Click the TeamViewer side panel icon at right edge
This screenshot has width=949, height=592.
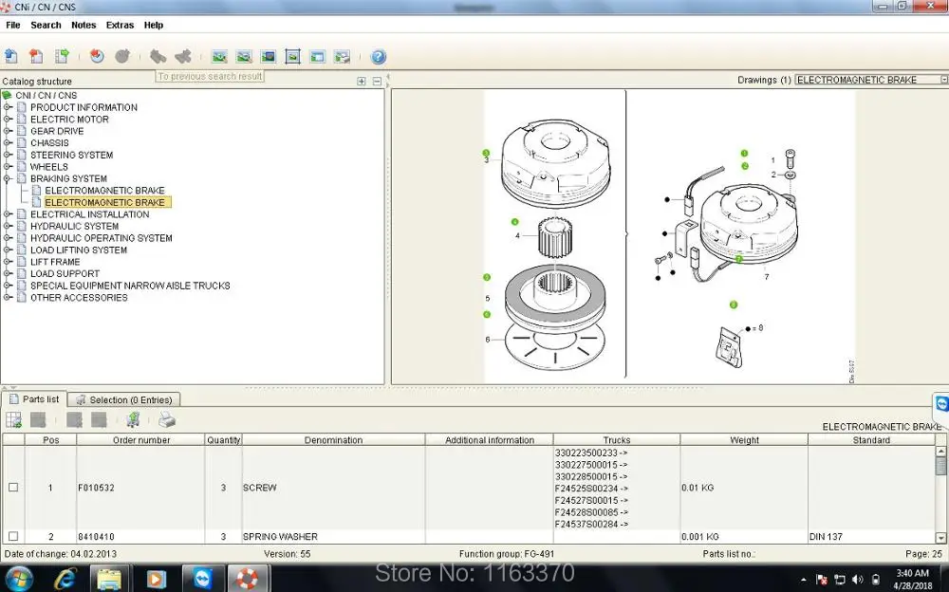tap(941, 404)
